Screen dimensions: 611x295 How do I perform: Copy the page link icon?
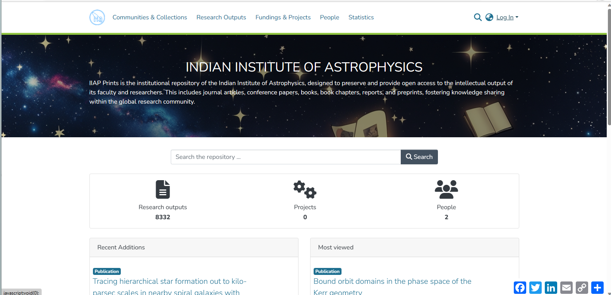pos(582,288)
